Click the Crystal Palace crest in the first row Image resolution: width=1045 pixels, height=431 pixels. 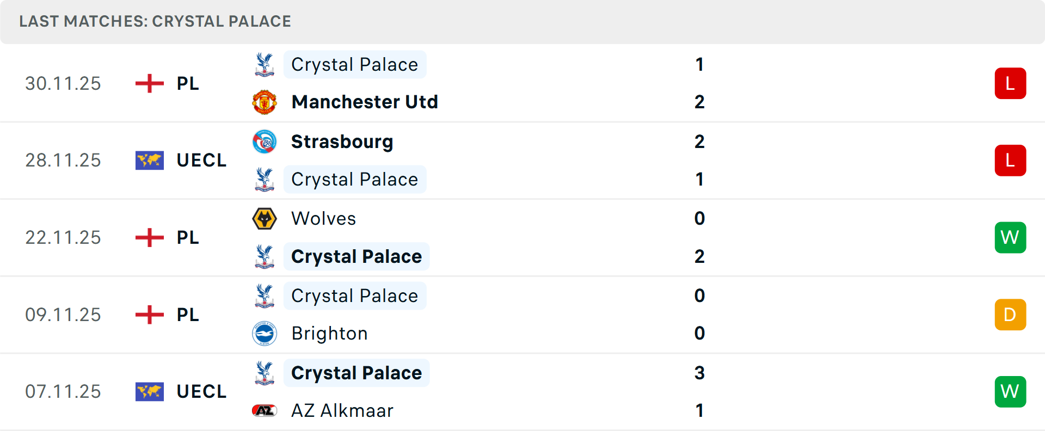[x=265, y=64]
